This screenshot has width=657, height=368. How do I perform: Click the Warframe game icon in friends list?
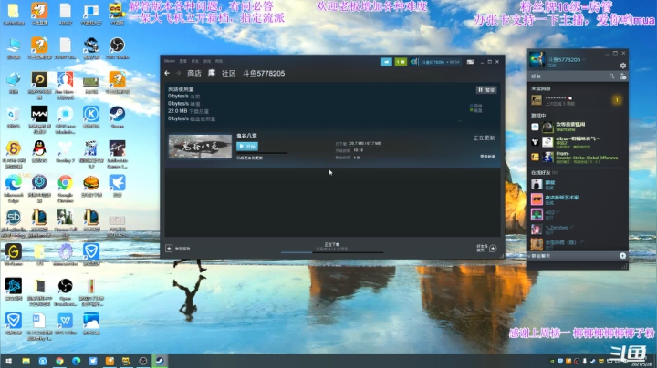click(535, 127)
